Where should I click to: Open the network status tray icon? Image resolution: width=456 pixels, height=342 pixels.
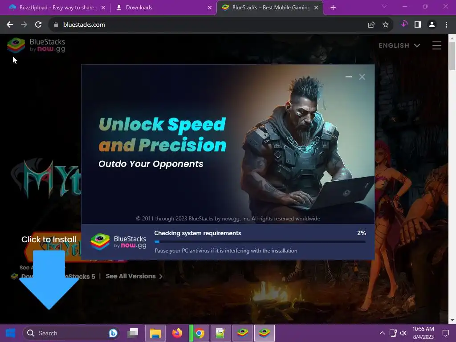click(393, 333)
